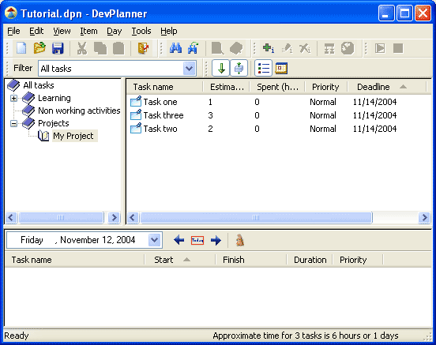
Task: Click the New file toolbar icon
Action: point(21,48)
